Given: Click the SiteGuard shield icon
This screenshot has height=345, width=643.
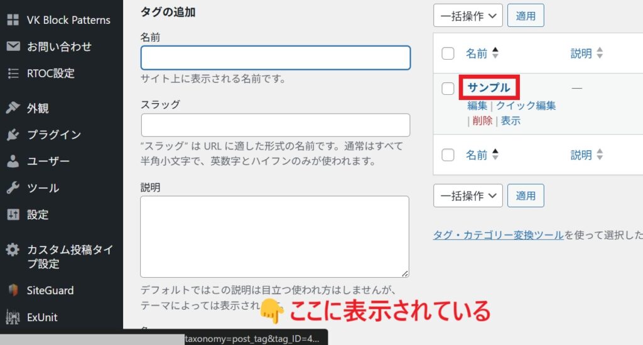Looking at the screenshot, I should (13, 290).
